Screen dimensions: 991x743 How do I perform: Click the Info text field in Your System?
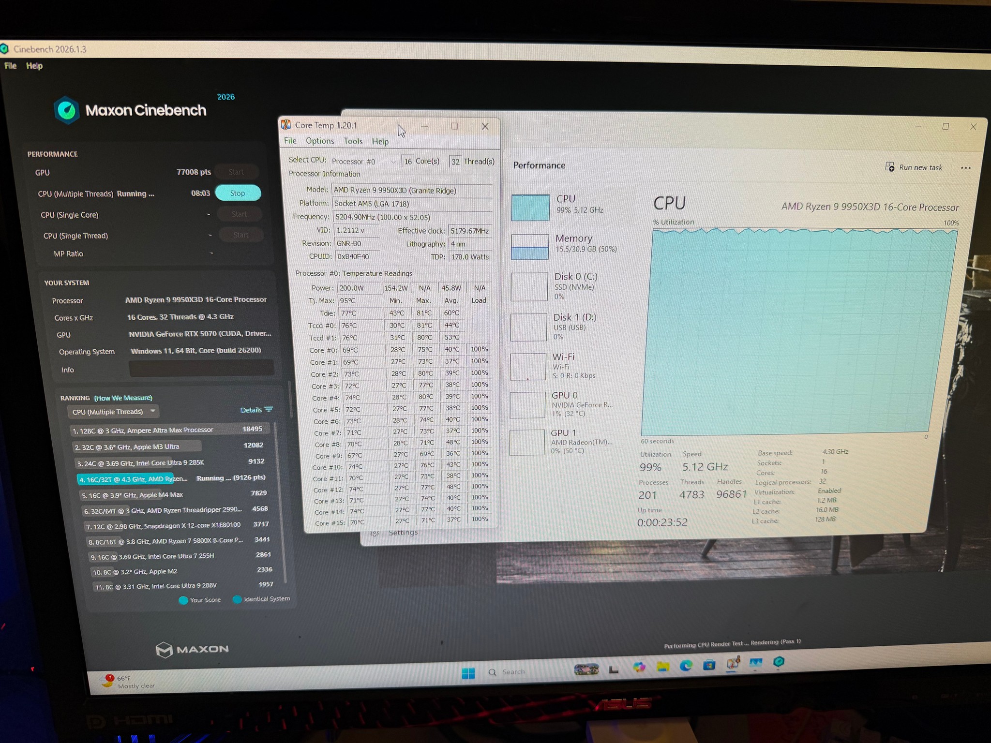(201, 369)
